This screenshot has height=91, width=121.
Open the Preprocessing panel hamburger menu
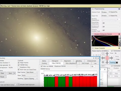[x=119, y=9]
